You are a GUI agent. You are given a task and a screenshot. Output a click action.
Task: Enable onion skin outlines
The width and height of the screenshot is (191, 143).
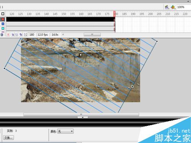[16, 34]
